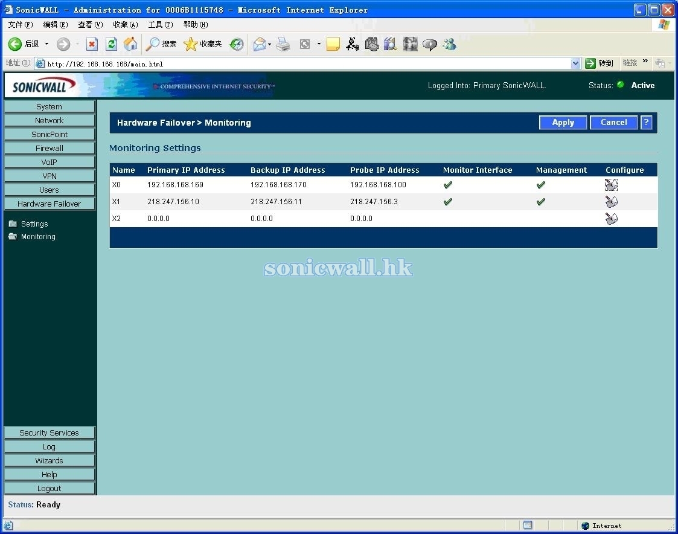Go to the browser Home page icon

click(x=130, y=43)
